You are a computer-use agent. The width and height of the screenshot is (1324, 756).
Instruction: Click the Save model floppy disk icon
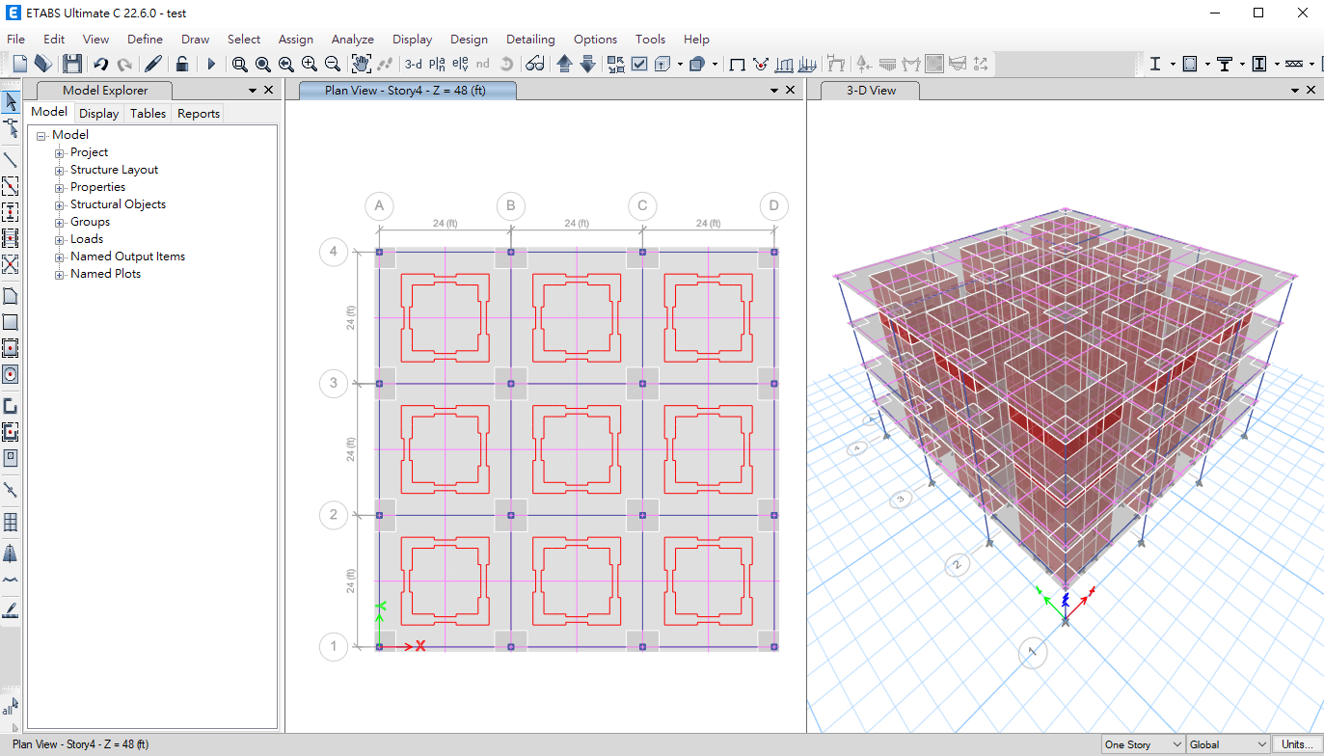(72, 64)
